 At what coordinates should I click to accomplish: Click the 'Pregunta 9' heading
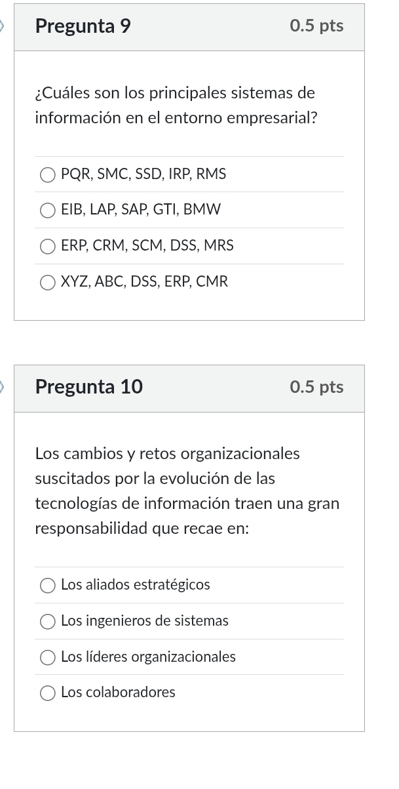tap(83, 26)
